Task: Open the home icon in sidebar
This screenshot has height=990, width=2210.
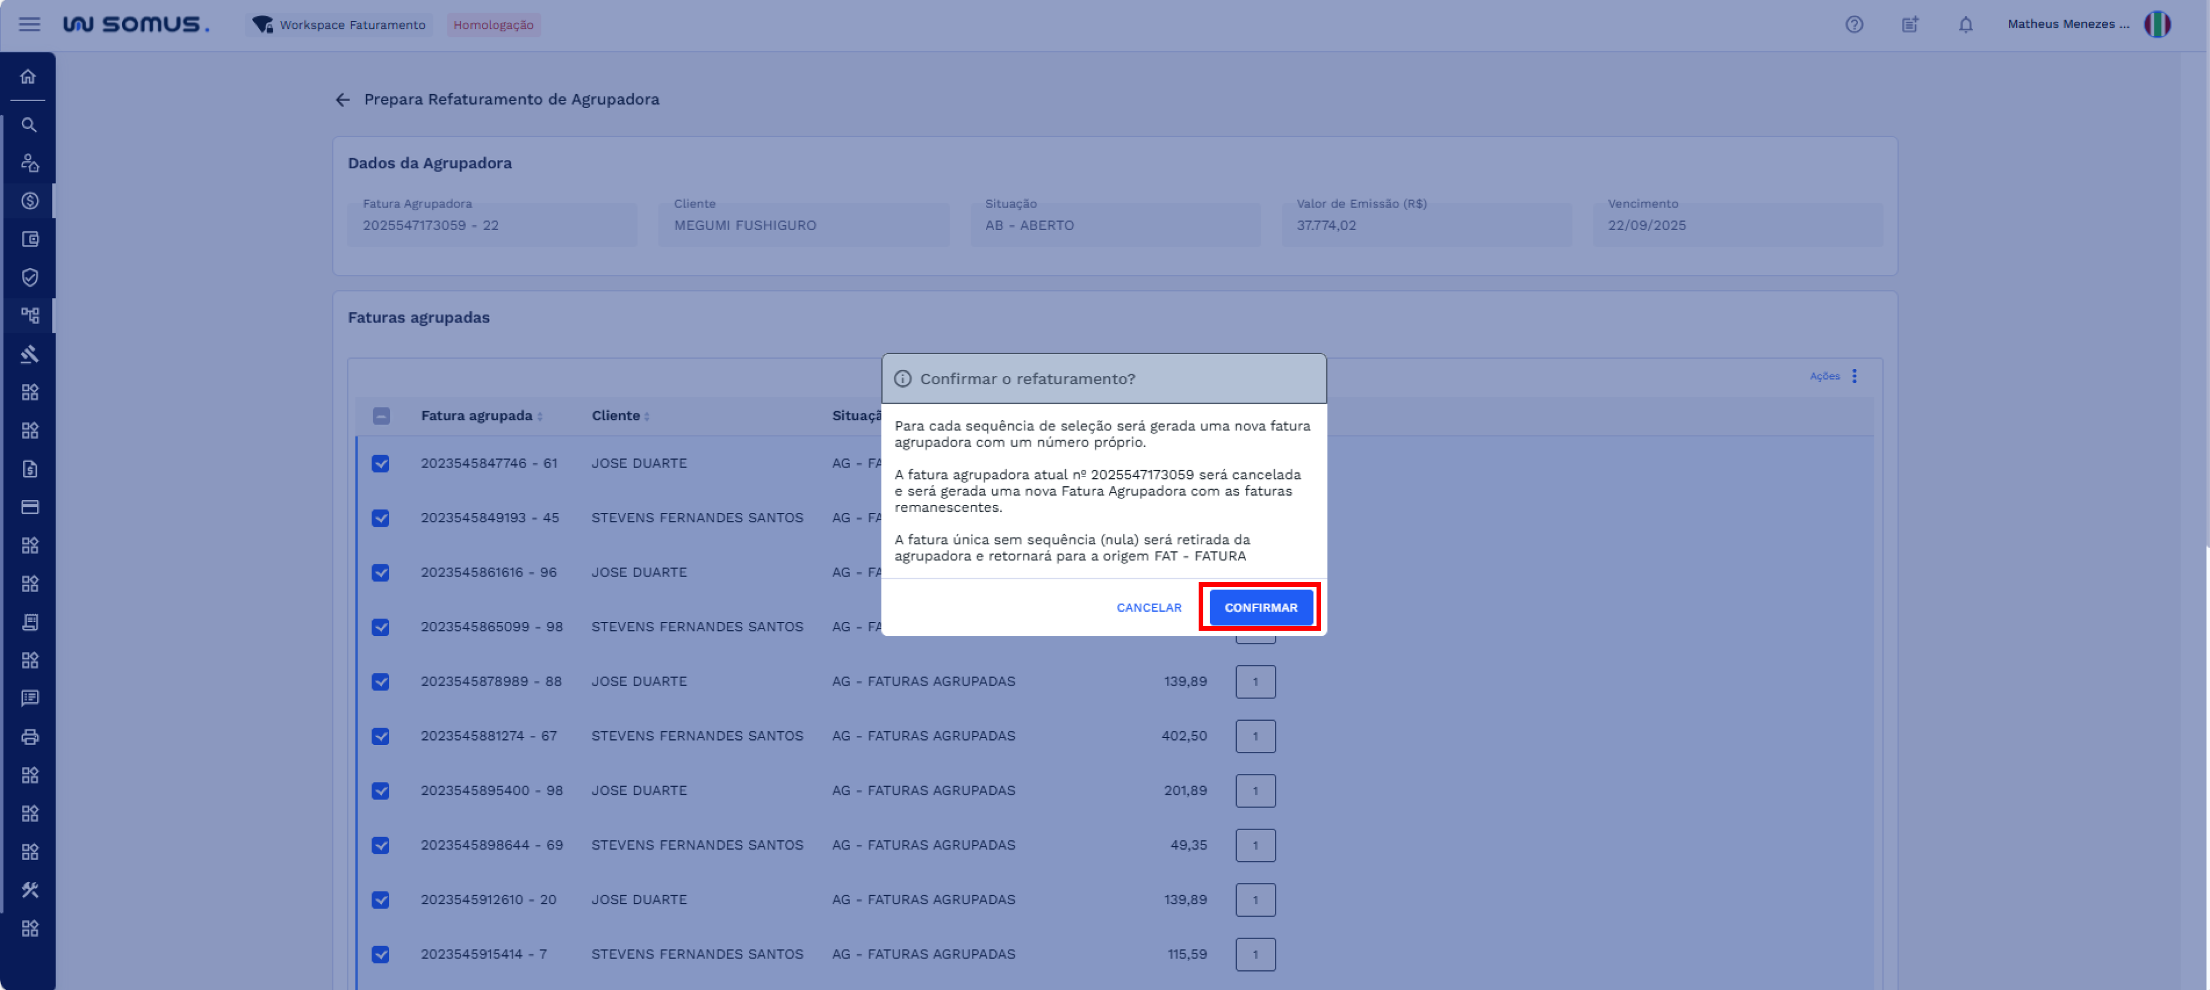Action: click(28, 77)
